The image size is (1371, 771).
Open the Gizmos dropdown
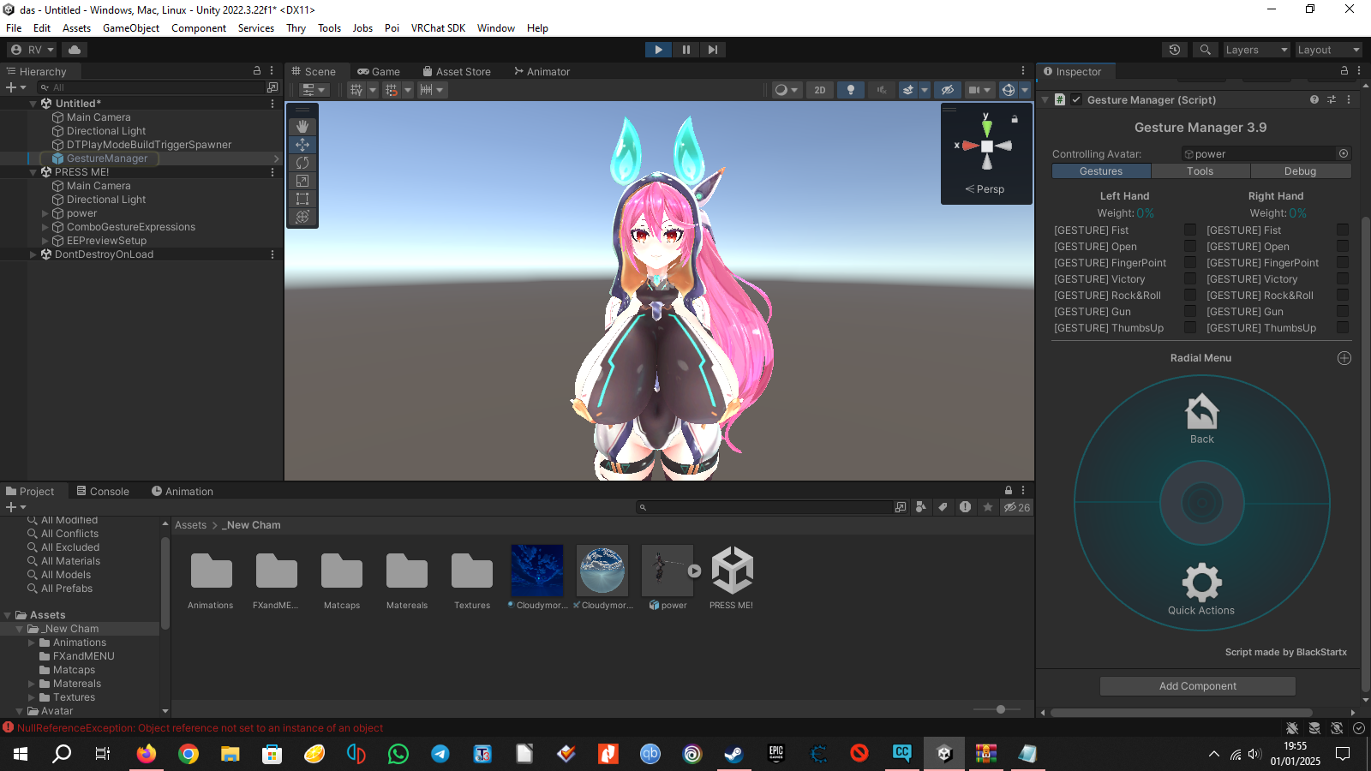(1025, 90)
